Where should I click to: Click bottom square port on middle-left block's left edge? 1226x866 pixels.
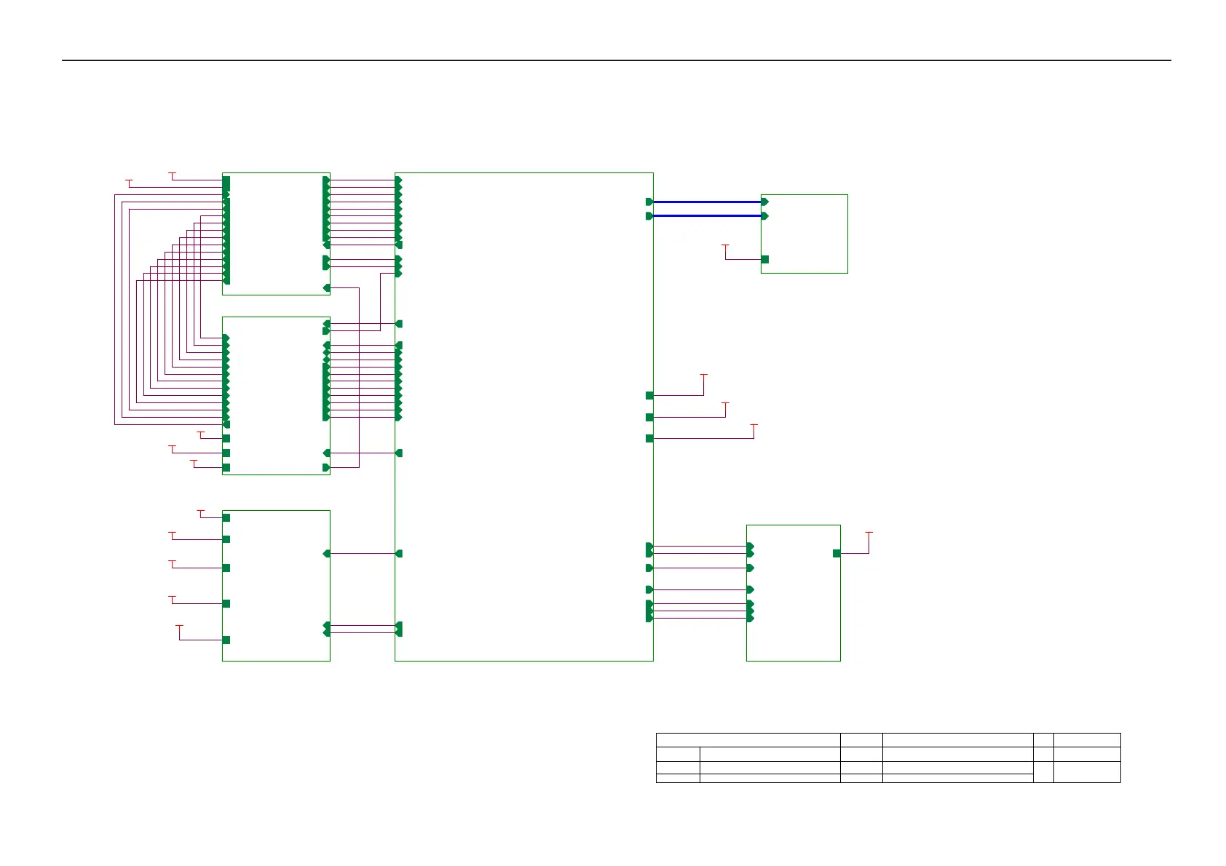coord(226,467)
